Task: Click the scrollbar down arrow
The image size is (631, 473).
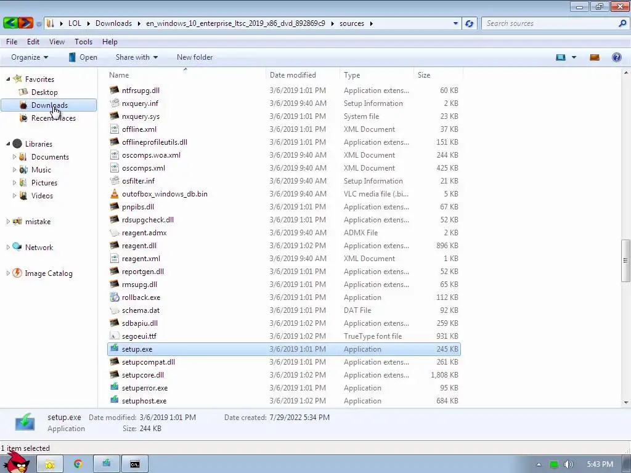Action: 626,402
